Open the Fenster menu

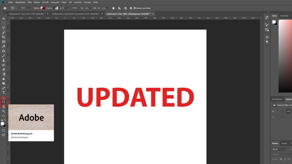click(x=87, y=2)
